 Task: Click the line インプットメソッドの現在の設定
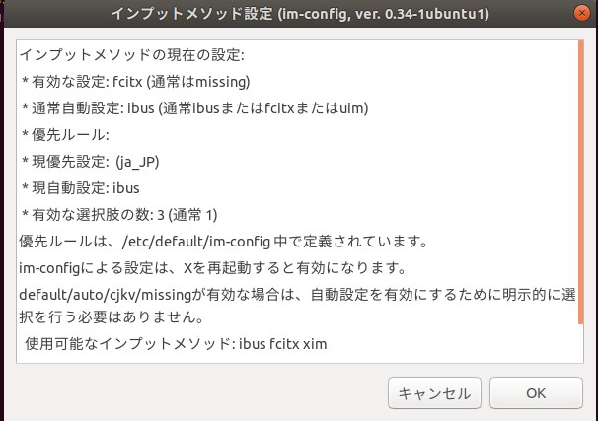pyautogui.click(x=131, y=55)
